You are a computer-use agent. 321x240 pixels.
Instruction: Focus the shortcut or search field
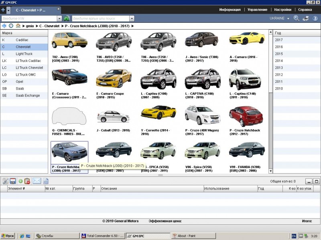[101, 18]
